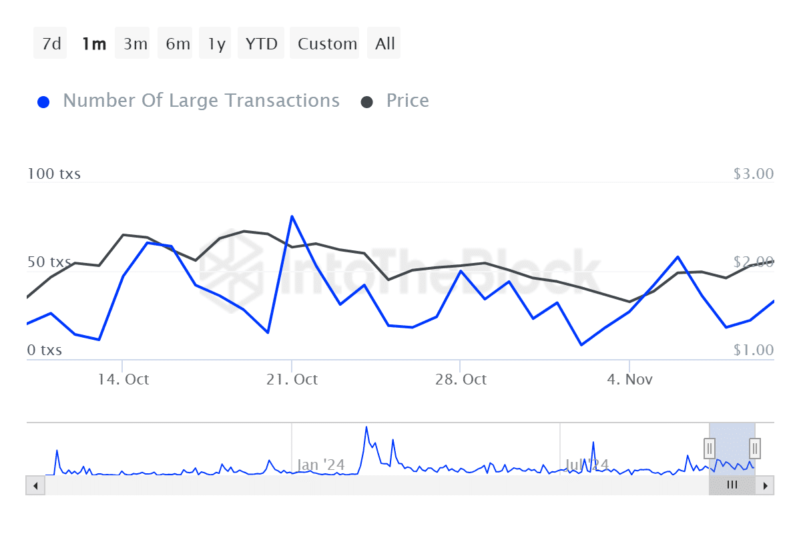
Task: Select the All time range option
Action: pos(384,43)
